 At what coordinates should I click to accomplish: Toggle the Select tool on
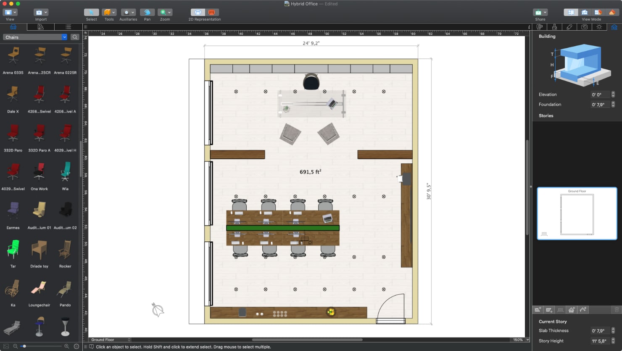[91, 12]
